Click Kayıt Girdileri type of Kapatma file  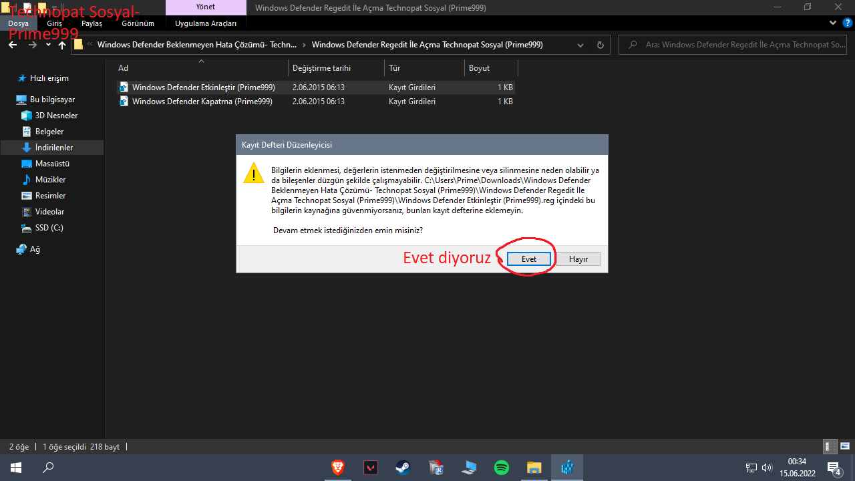point(412,102)
